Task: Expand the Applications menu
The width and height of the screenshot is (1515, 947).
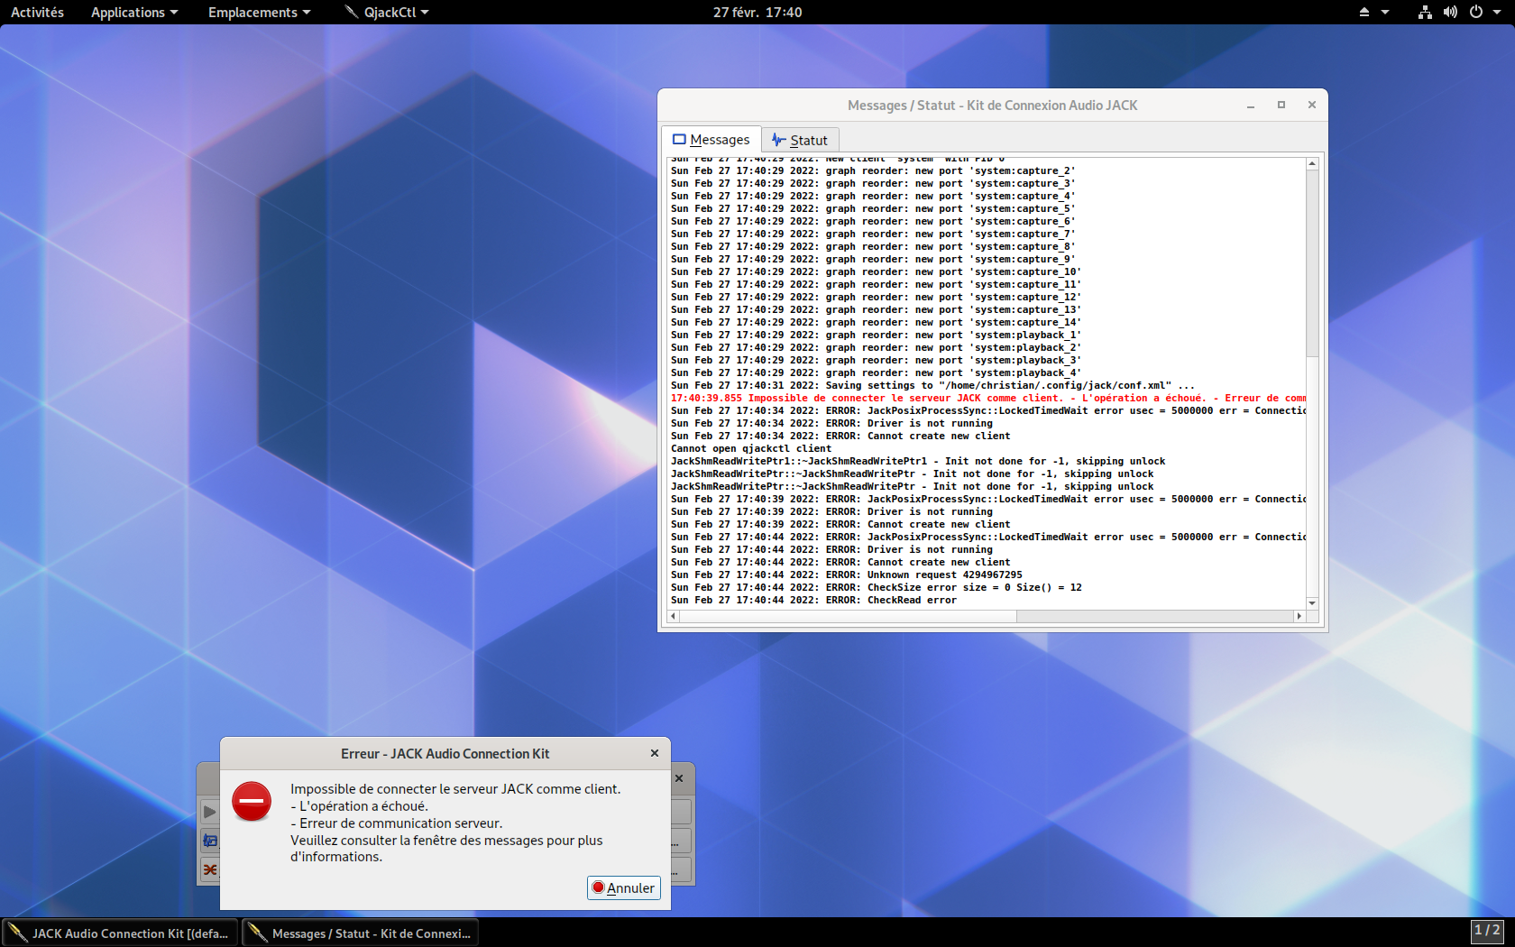Action: [134, 12]
